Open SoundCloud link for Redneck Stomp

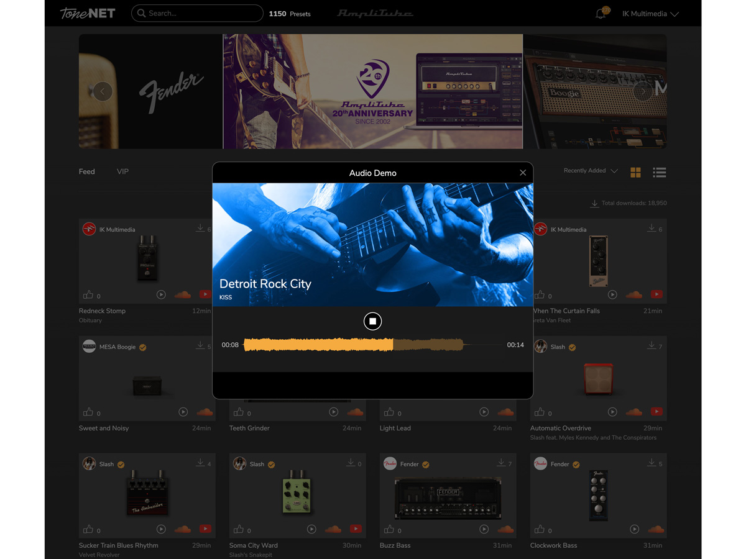pos(183,295)
